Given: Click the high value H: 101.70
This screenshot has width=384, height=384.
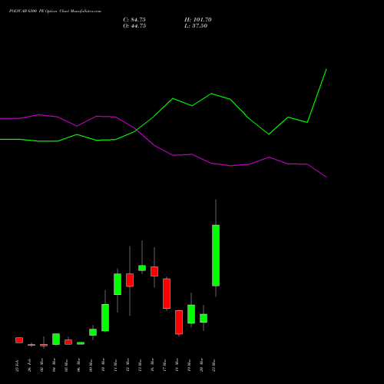Looking at the screenshot, I should pos(198,20).
